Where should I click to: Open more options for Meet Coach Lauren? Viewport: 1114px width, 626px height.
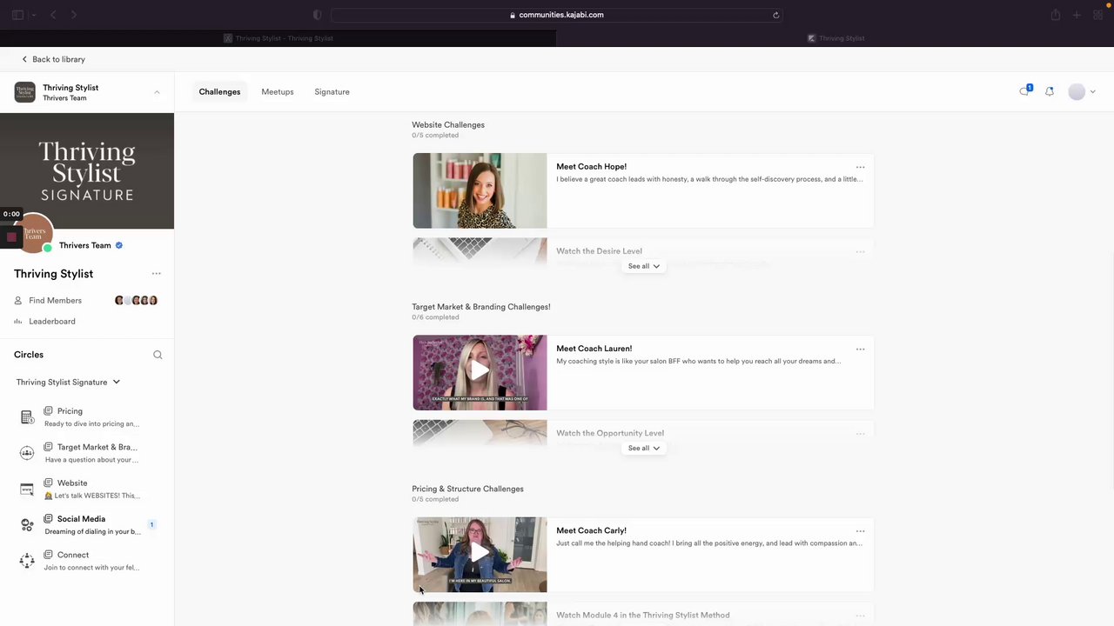coord(860,349)
